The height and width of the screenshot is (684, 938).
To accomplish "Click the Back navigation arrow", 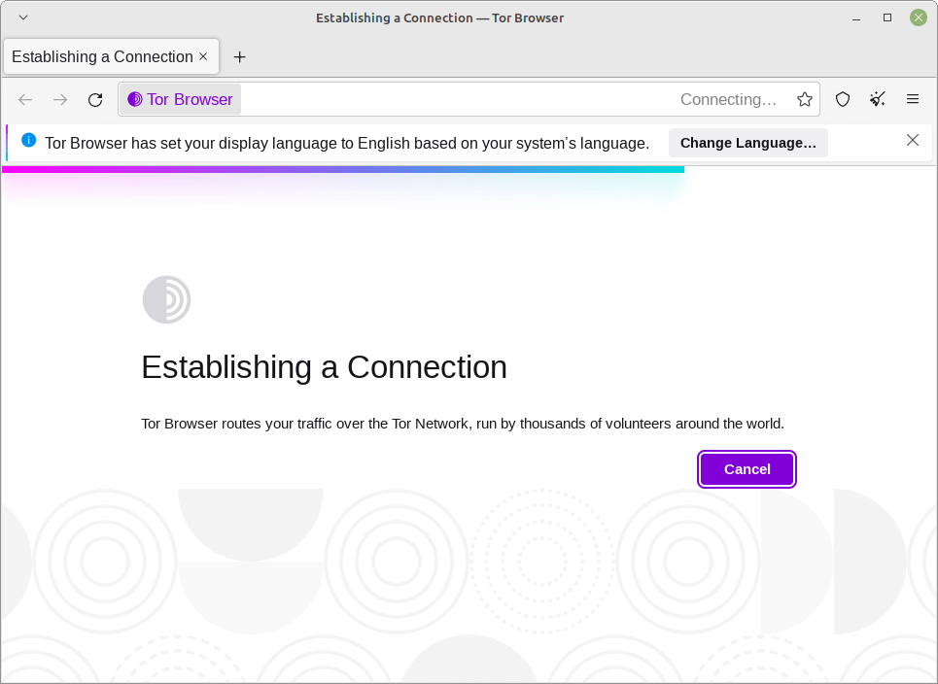I will 25,99.
